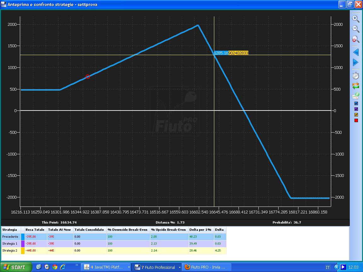Expand the quick launch chevron
This screenshot has width=363, height=272.
pyautogui.click(x=77, y=265)
